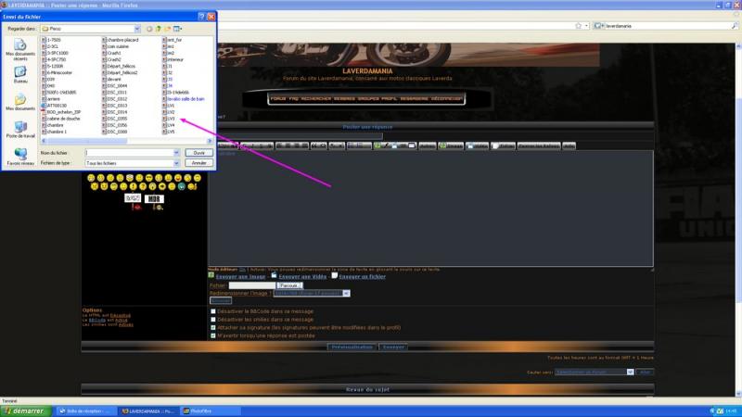
Task: Click the Prévisualisation button
Action: coord(352,347)
